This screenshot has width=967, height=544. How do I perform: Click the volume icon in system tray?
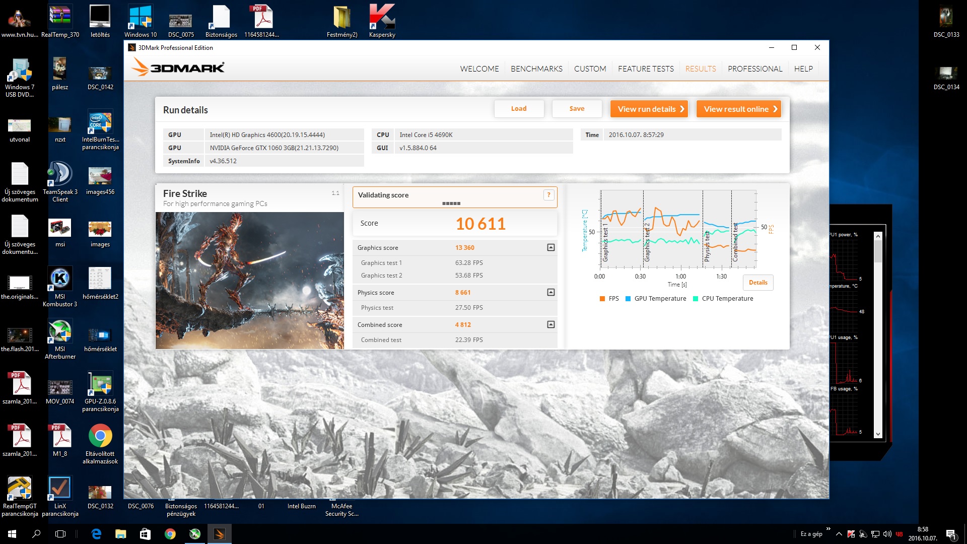click(887, 534)
